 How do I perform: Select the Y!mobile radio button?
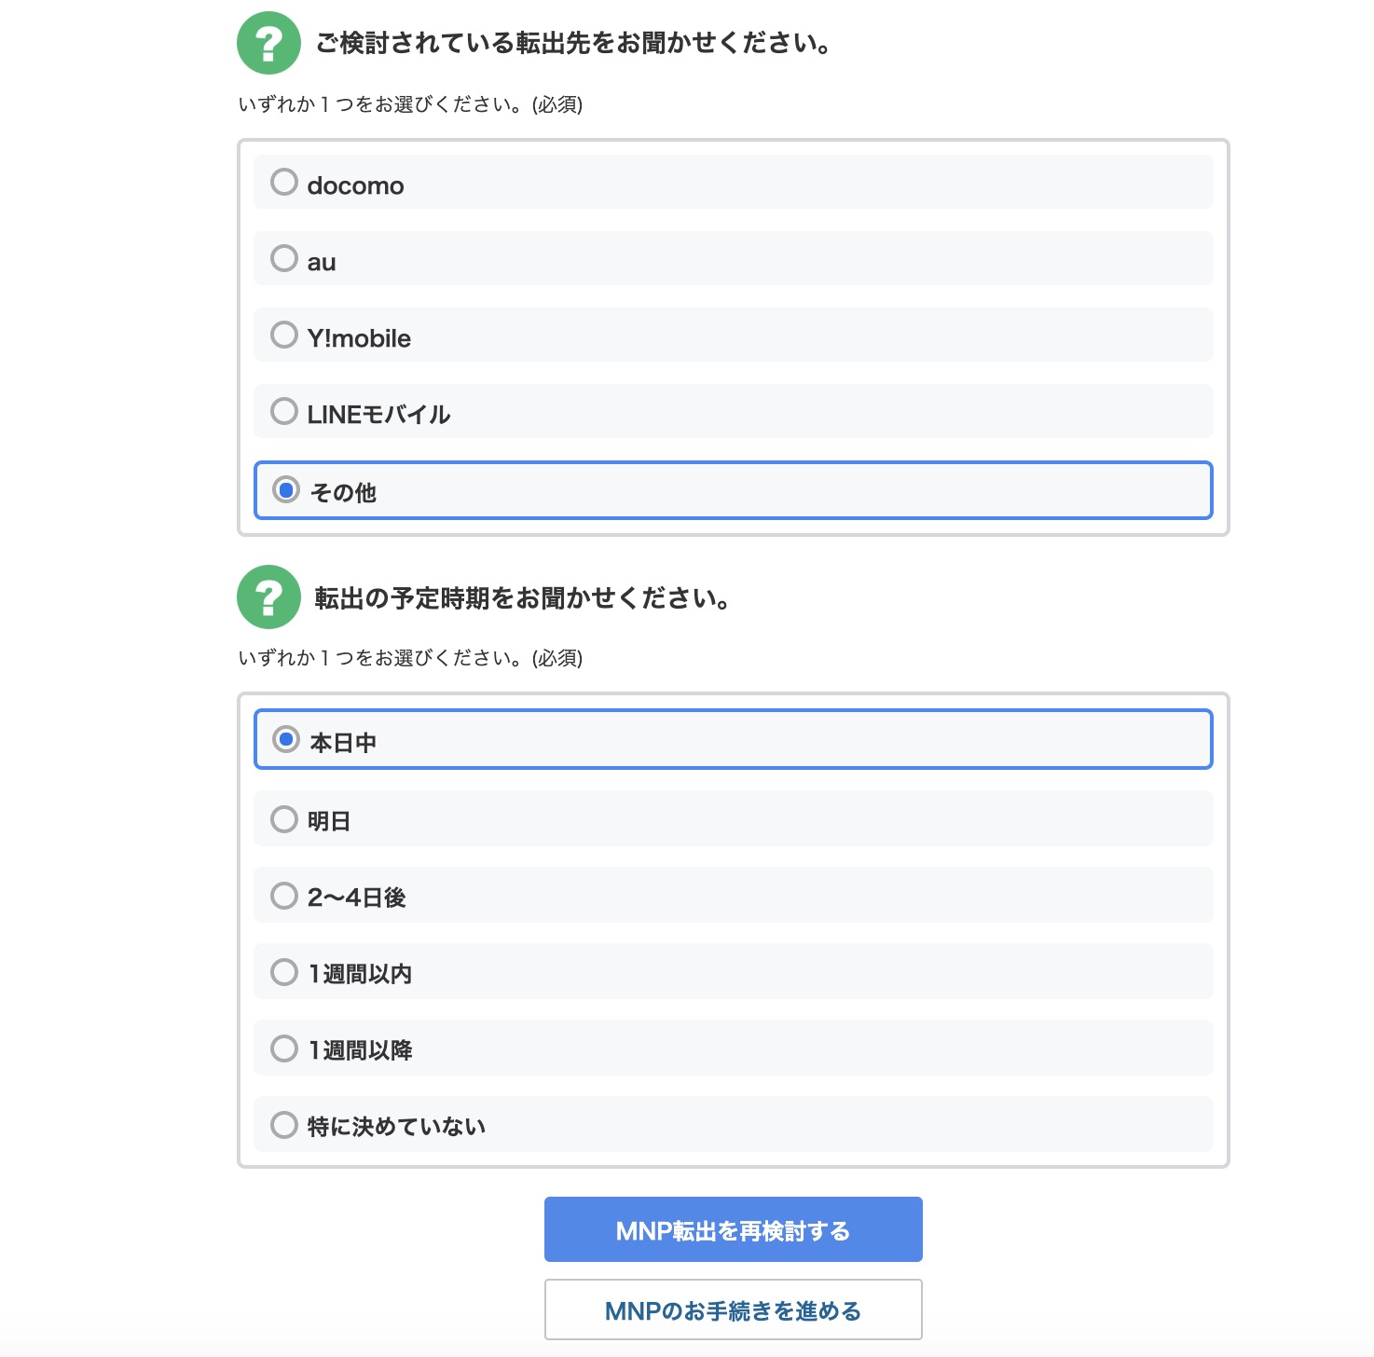click(x=284, y=335)
